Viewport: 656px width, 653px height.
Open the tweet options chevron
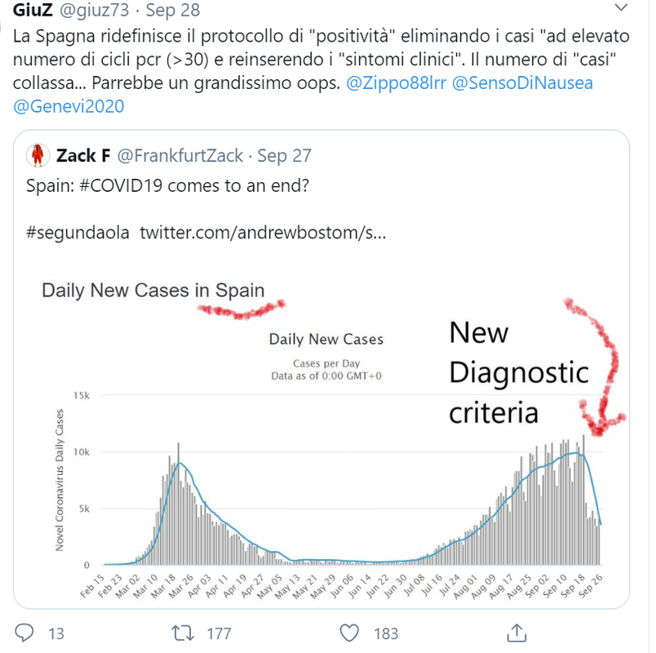point(621,7)
